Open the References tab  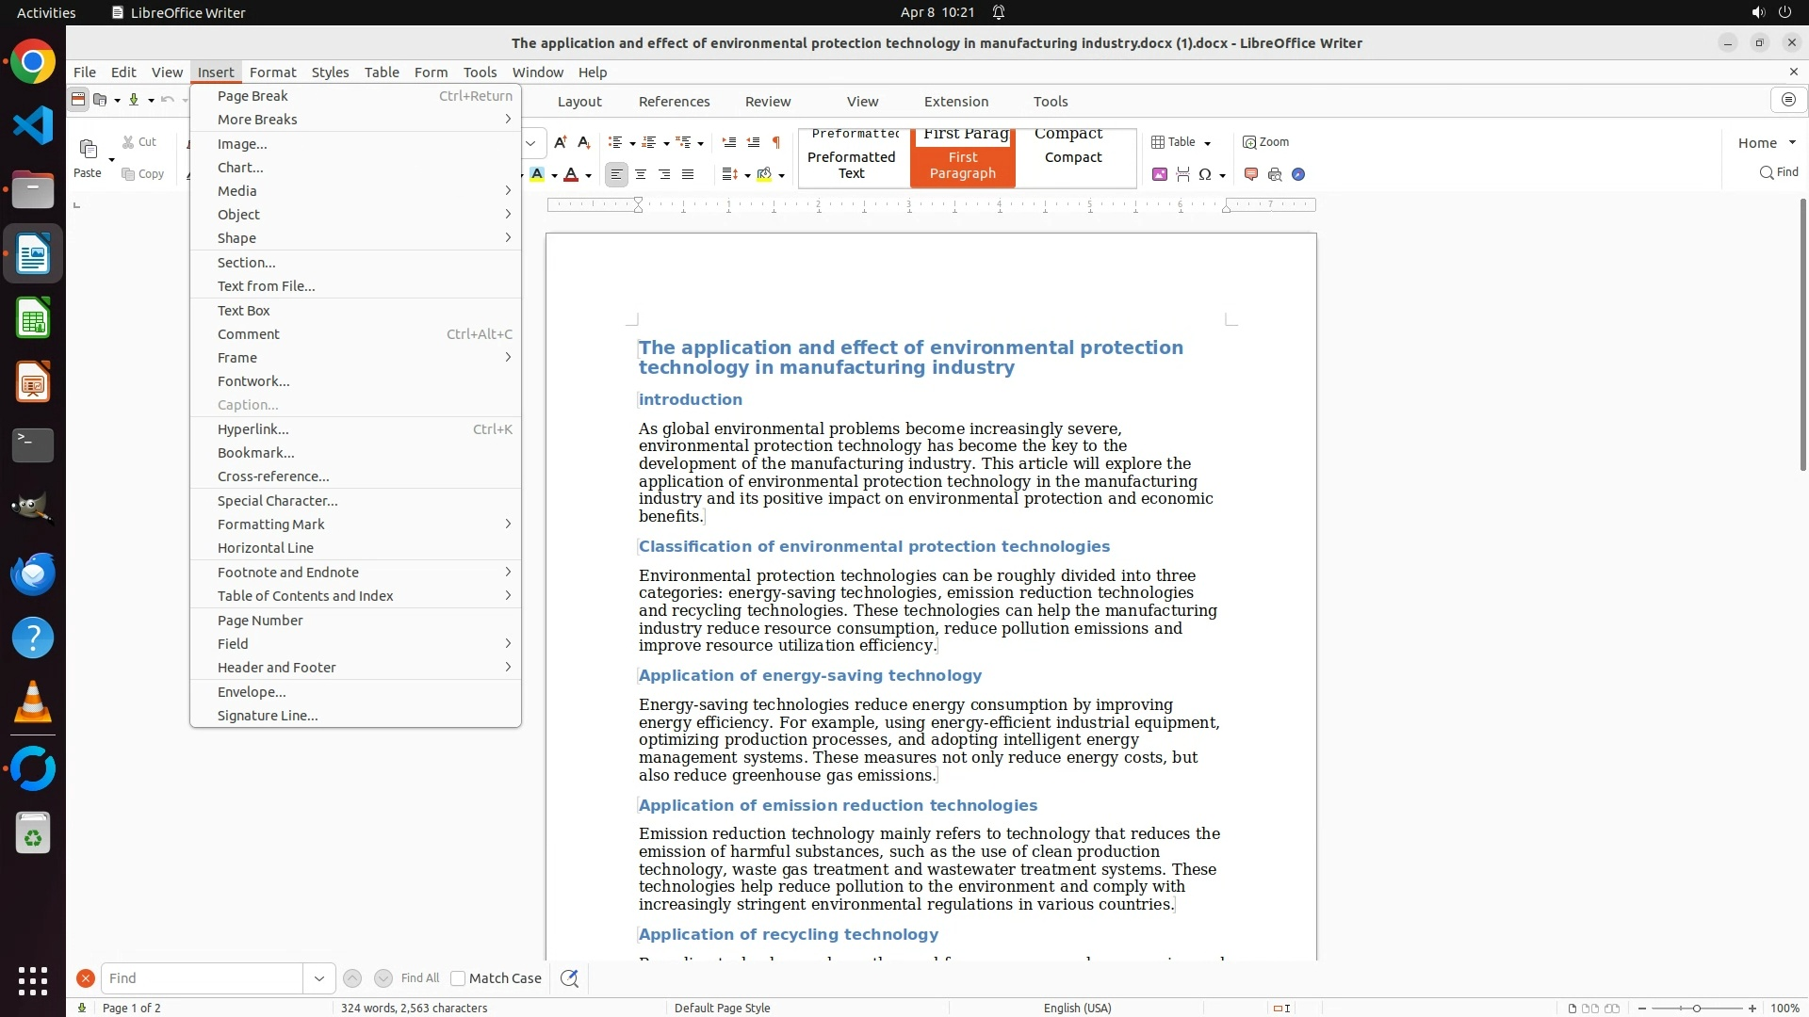pyautogui.click(x=674, y=102)
